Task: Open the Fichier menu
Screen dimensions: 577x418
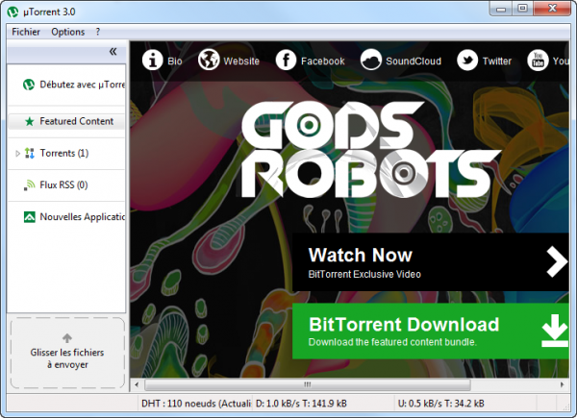Action: tap(26, 32)
